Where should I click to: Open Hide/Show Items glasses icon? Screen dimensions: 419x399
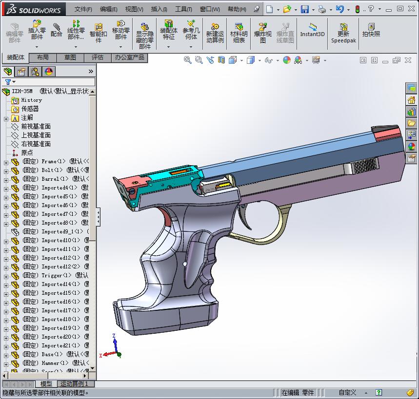click(269, 60)
